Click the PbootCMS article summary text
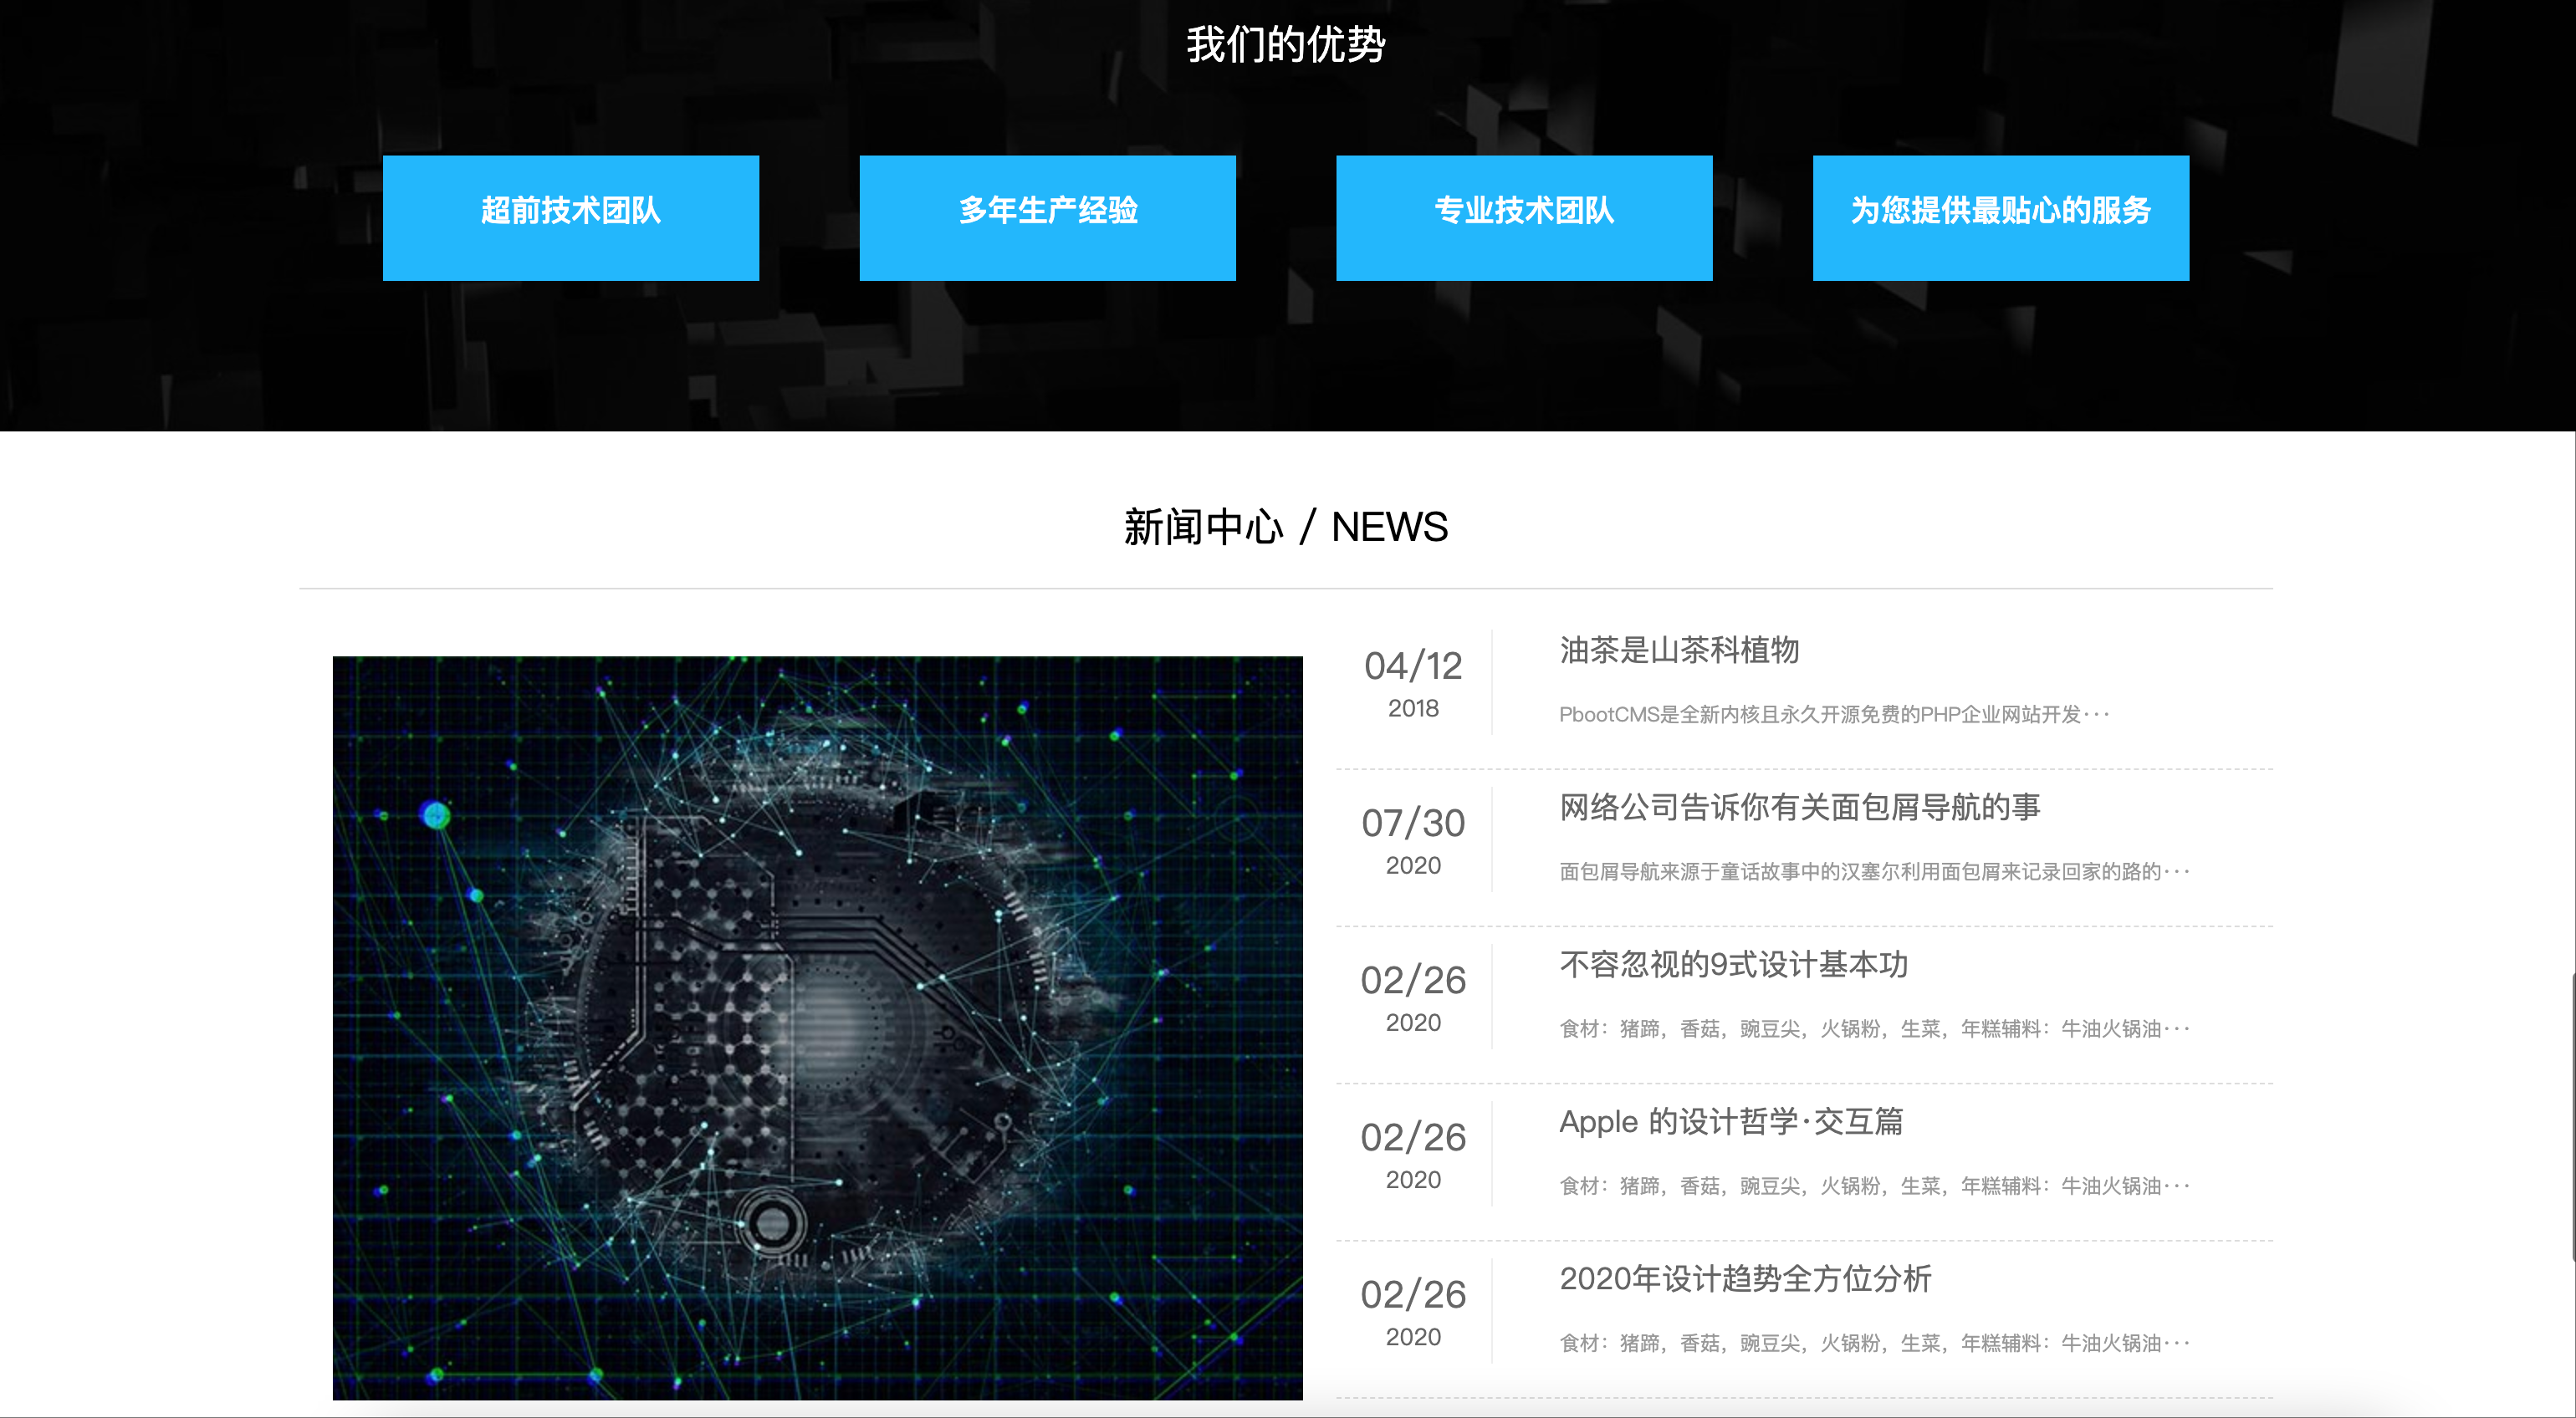 (1833, 714)
